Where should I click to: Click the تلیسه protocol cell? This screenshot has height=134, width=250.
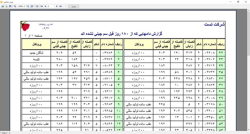point(36,59)
